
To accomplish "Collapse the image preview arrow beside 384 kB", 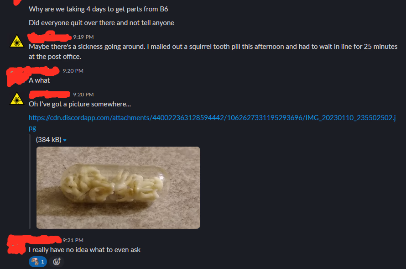I will click(x=65, y=140).
